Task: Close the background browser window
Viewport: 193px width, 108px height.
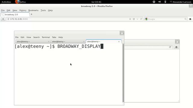Action: [177, 42]
